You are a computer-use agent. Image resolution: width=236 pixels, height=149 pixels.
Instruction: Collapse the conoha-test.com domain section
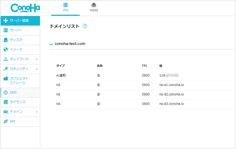pos(51,44)
